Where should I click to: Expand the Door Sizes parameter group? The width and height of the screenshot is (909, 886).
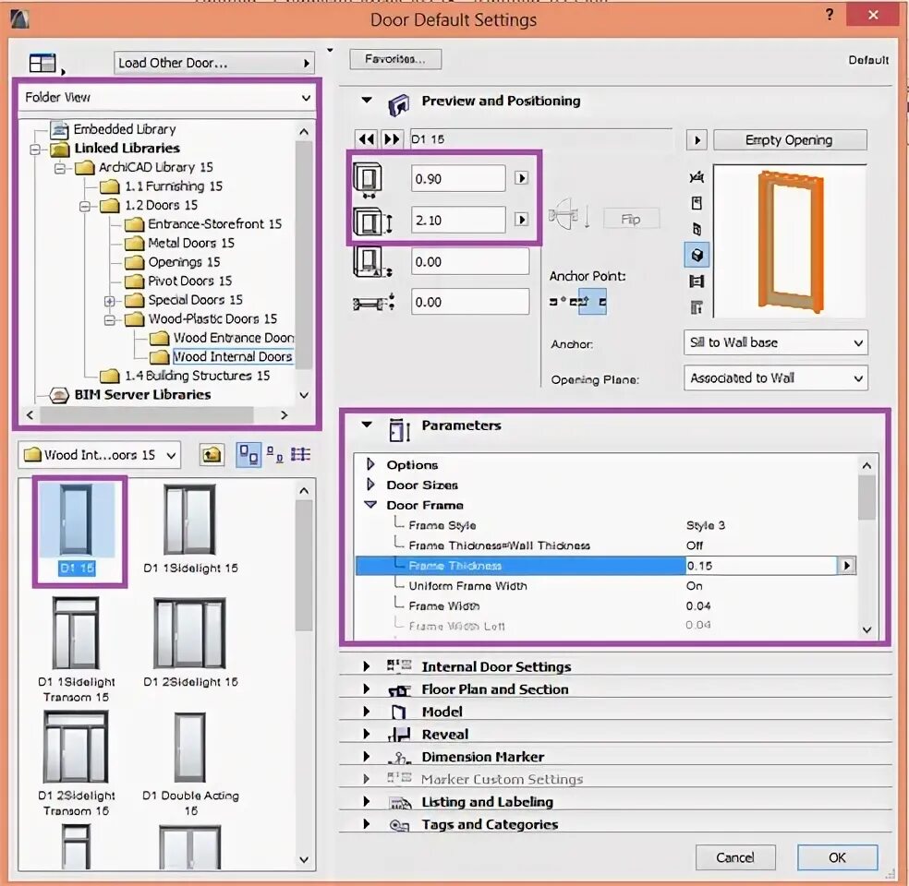371,485
